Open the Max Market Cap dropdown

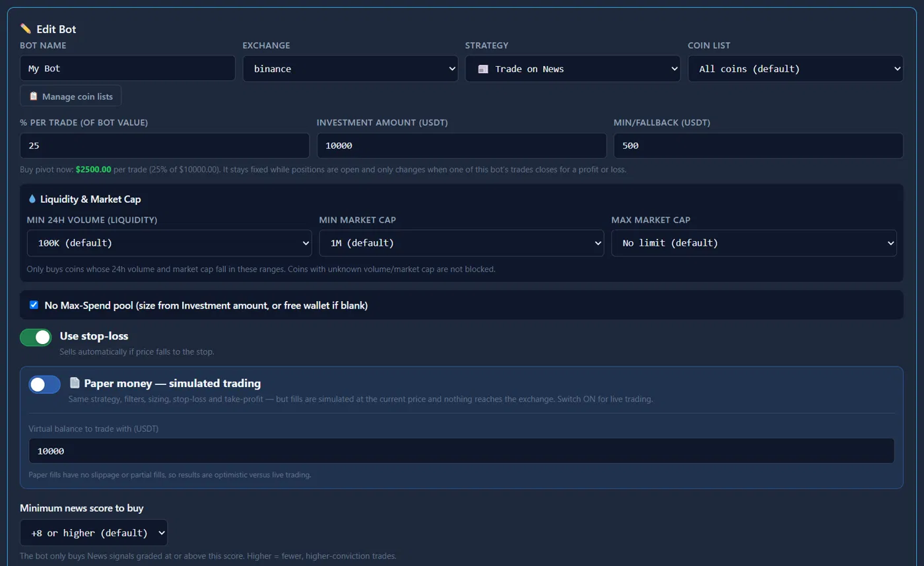coord(754,243)
